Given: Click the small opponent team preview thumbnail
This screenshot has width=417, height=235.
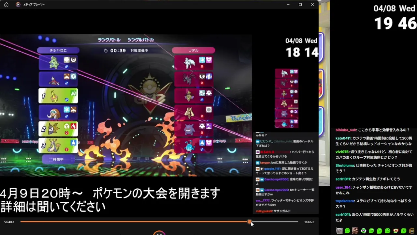Looking at the screenshot, I should point(287,98).
